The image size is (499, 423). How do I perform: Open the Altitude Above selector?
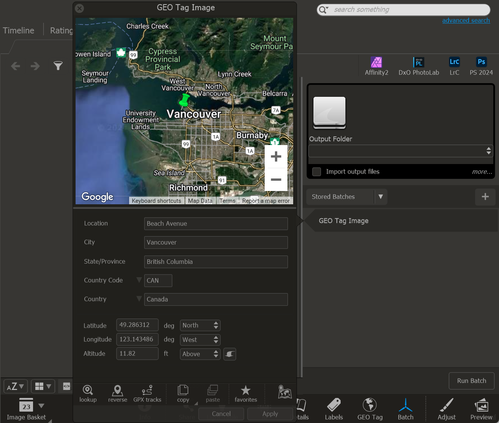pos(200,354)
